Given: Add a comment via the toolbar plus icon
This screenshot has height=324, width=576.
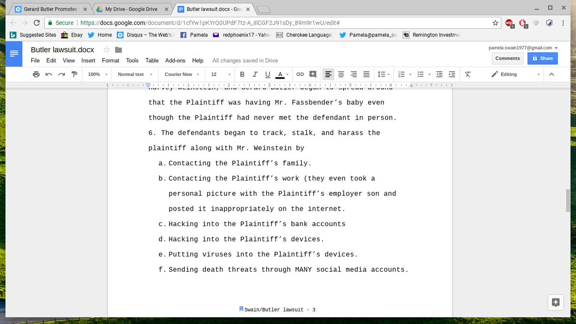Looking at the screenshot, I should click(313, 74).
